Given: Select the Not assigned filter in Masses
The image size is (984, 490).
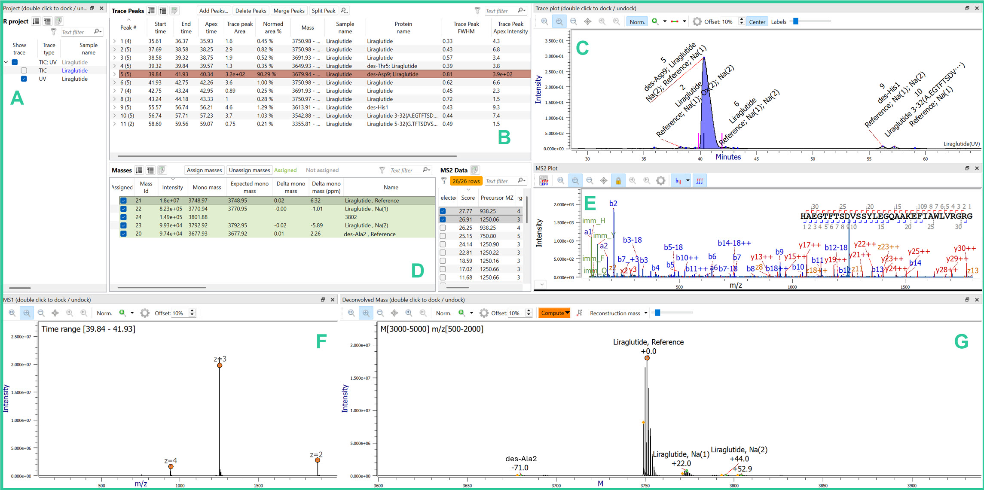Looking at the screenshot, I should tap(322, 170).
